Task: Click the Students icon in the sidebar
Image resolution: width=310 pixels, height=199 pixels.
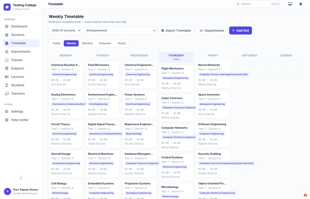Action: click(x=7, y=85)
